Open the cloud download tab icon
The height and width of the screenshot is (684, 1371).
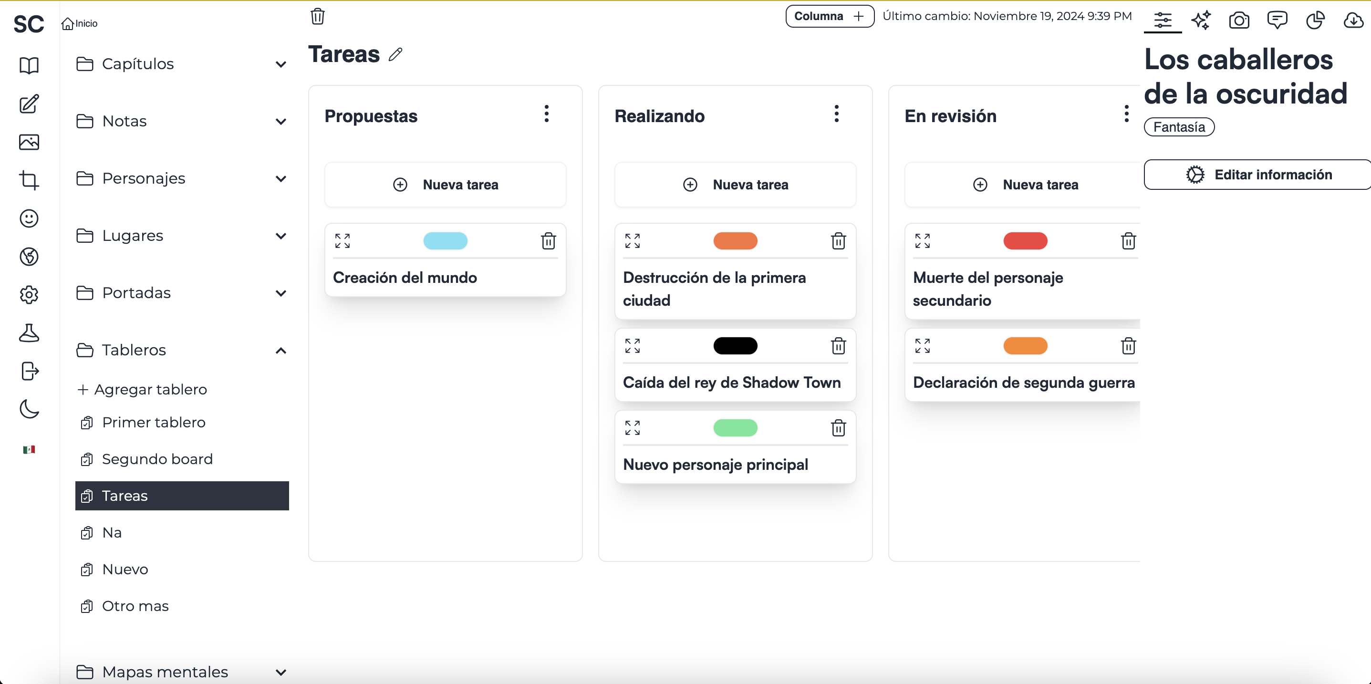pyautogui.click(x=1353, y=20)
